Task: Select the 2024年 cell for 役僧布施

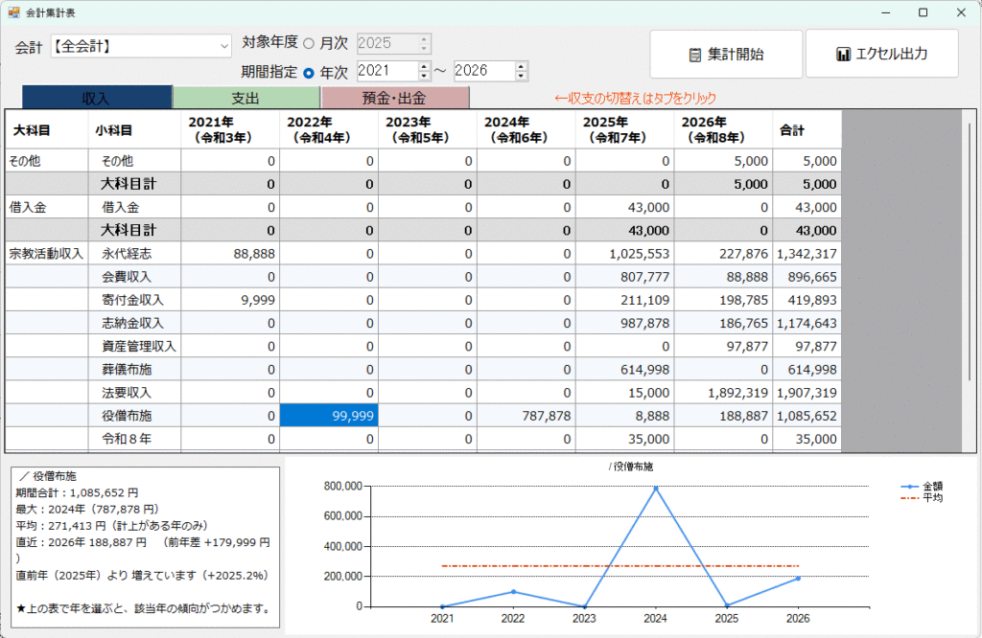Action: [x=525, y=416]
